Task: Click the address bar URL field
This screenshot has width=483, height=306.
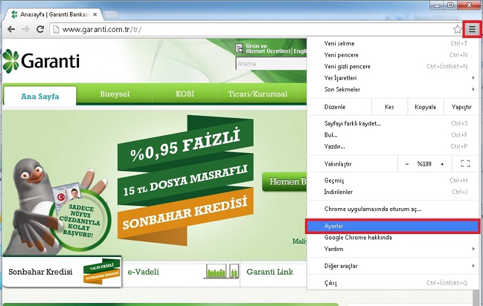Action: point(252,29)
